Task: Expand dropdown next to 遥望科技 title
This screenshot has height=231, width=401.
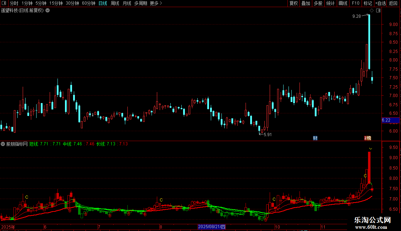Action: tap(48, 10)
